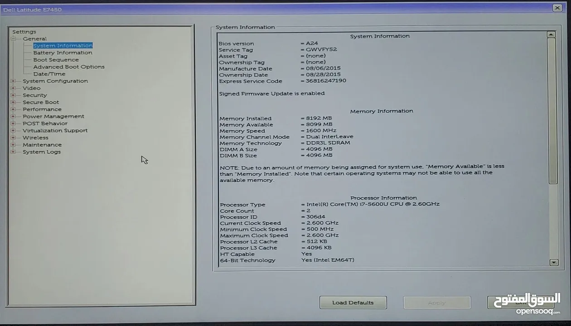This screenshot has height=326, width=571.
Task: Expand the Security settings node
Action: click(x=13, y=96)
